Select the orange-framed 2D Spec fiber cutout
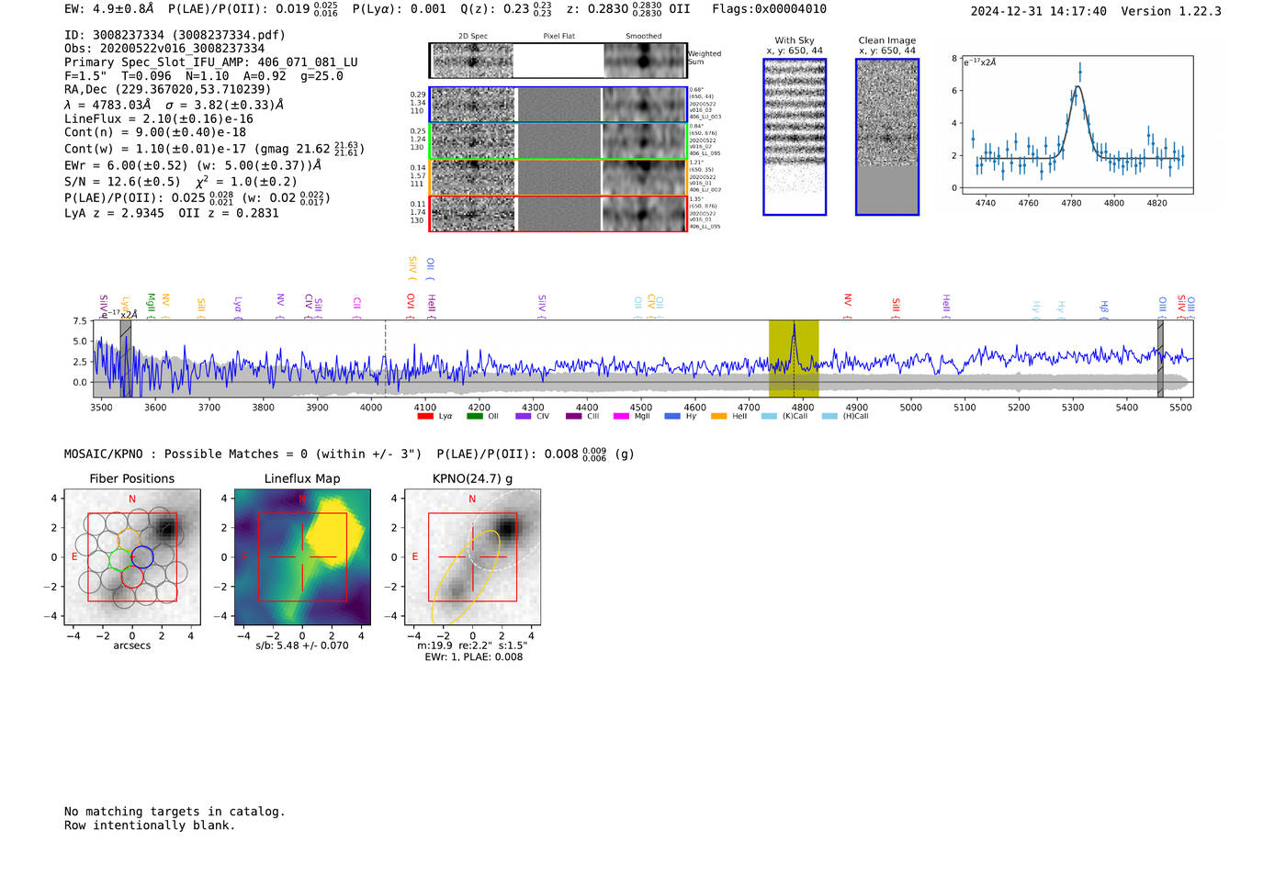This screenshot has width=1286, height=875. [472, 177]
